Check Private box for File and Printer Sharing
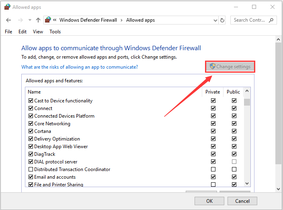The image size is (283, 210). [x=213, y=185]
